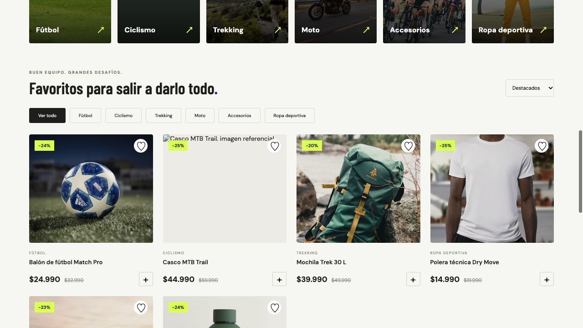
Task: Click the -24% badge on the soccer ball
Action: [x=45, y=146]
